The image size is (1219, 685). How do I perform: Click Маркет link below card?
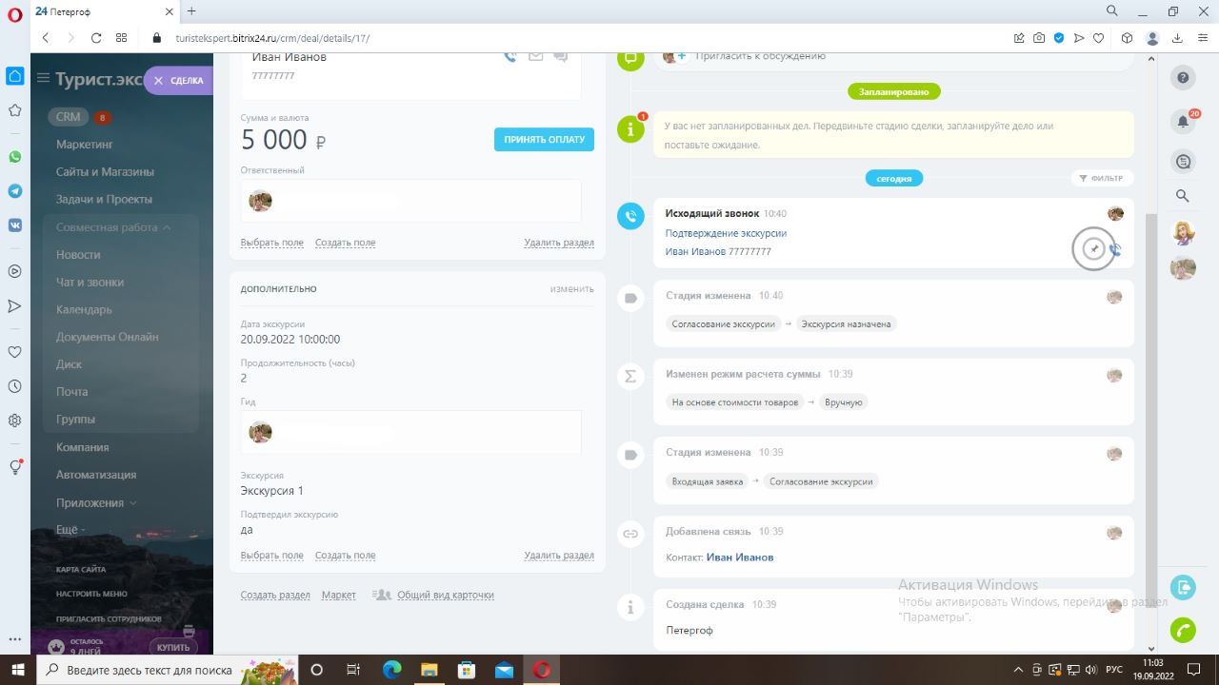click(339, 595)
